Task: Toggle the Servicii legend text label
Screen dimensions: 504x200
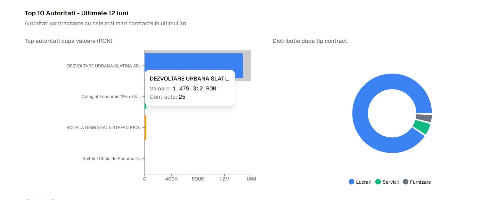Action: pos(391,182)
